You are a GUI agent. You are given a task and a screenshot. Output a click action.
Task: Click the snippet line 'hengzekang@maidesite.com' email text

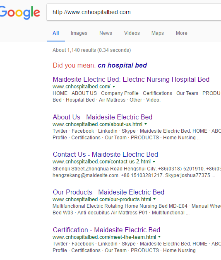[x=86, y=175]
